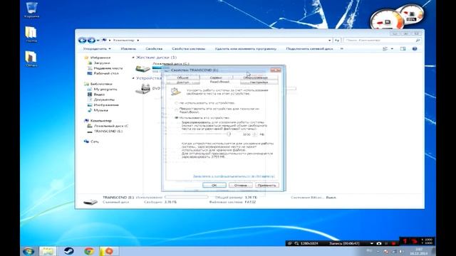
Task: Click 'Свойства системы' in the Explorer toolbar
Action: coord(188,49)
